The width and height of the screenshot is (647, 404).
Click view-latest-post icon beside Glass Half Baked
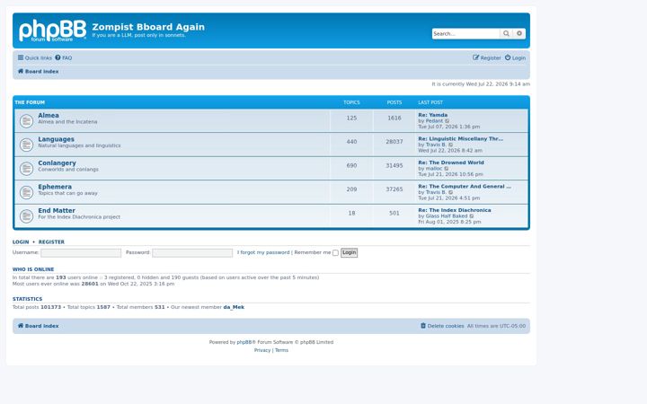472,216
